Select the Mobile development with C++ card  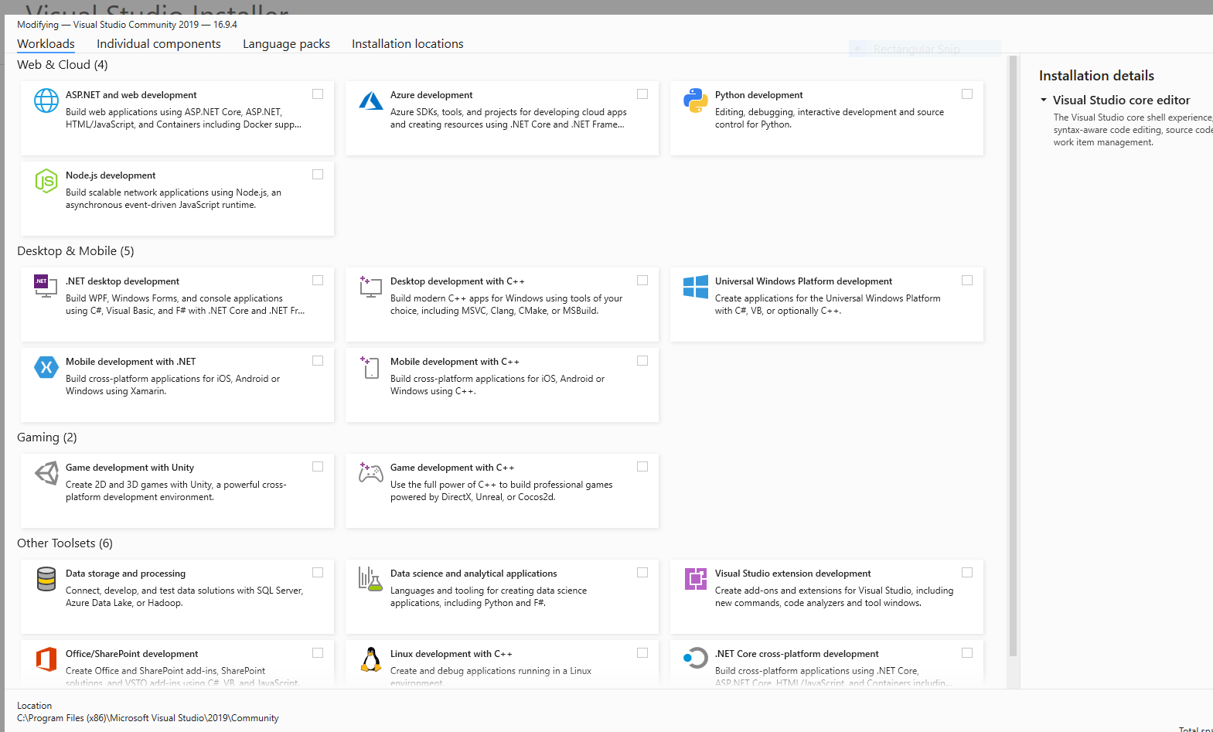[x=501, y=384]
